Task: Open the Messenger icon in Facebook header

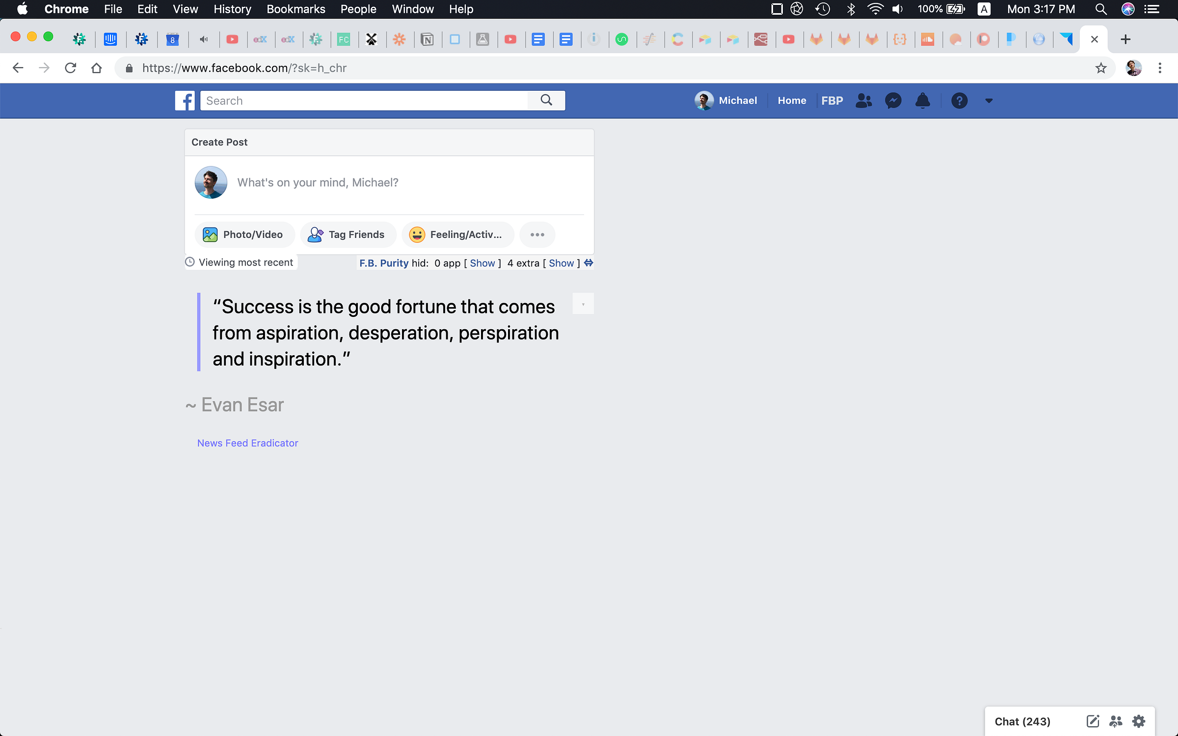Action: tap(893, 101)
